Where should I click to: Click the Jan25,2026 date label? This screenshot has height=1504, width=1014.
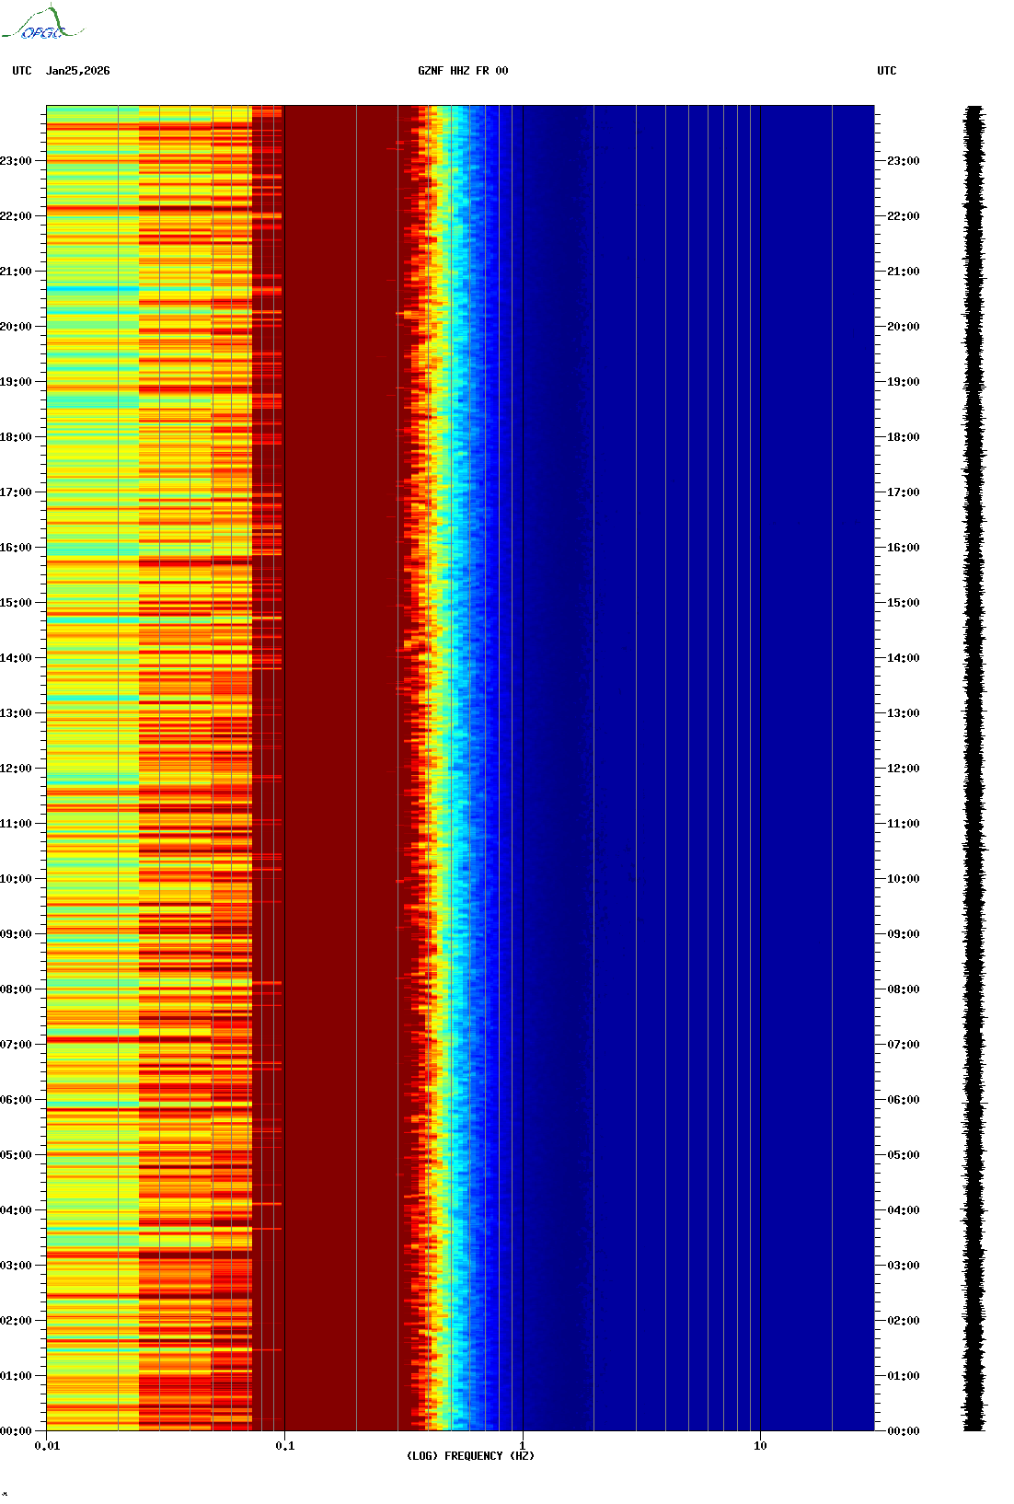tap(77, 71)
